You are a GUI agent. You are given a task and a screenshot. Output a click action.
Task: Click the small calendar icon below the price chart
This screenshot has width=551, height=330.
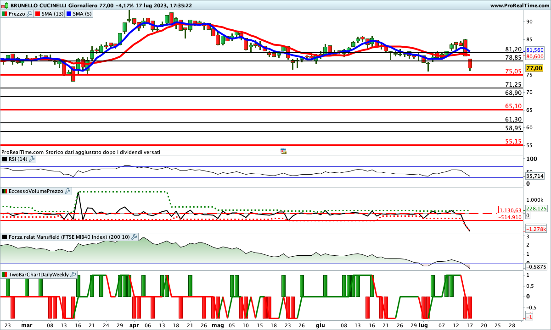[x=283, y=151]
